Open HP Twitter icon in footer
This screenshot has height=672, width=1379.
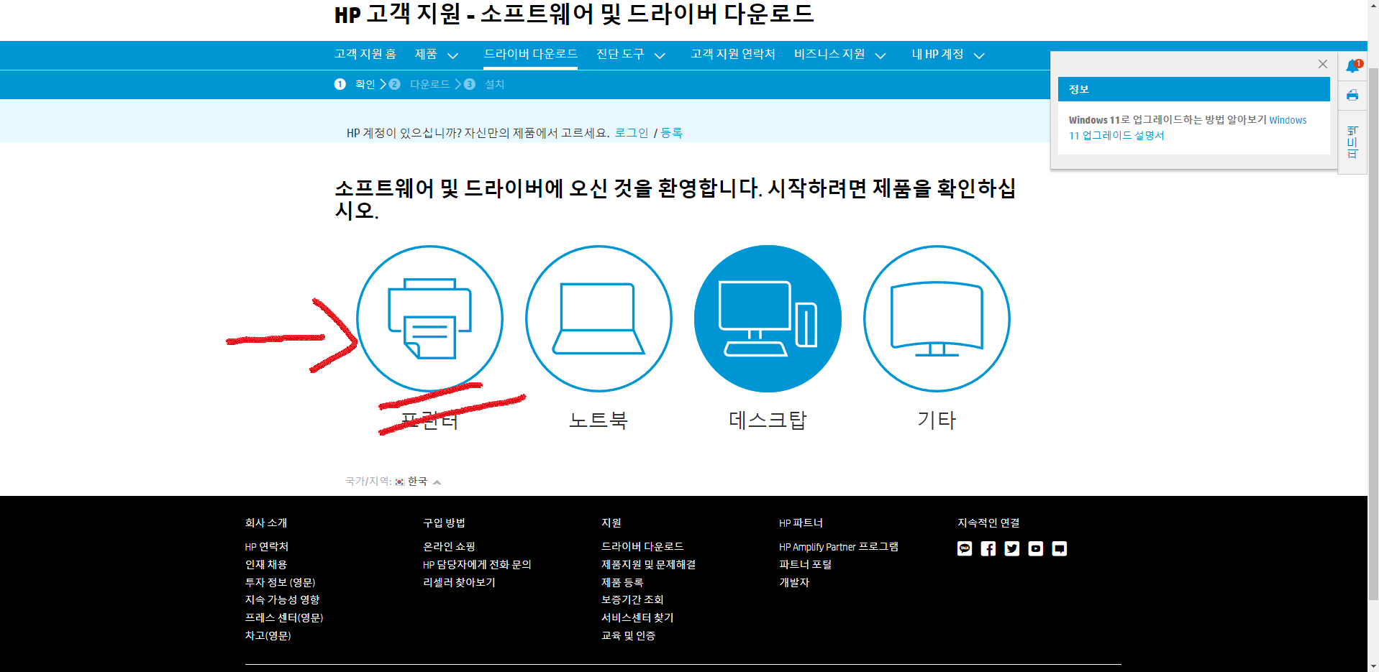click(1012, 548)
